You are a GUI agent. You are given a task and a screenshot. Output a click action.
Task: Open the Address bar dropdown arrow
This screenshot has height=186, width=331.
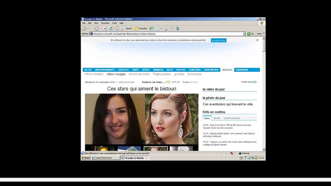(x=244, y=34)
